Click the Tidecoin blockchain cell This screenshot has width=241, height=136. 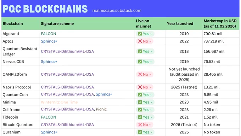[21, 117]
